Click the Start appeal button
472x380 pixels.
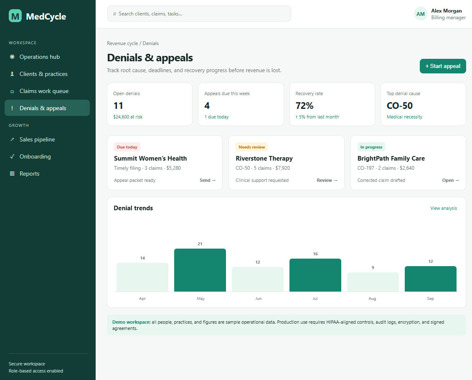[x=442, y=66]
